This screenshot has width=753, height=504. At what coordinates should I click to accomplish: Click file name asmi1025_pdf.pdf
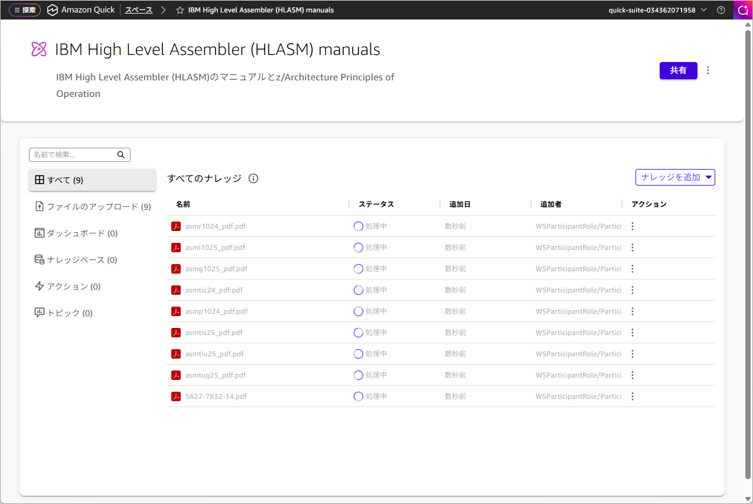(x=215, y=248)
